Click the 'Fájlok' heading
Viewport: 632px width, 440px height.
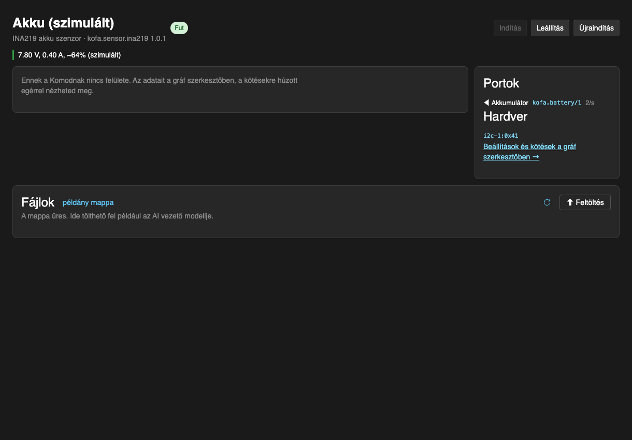[38, 202]
